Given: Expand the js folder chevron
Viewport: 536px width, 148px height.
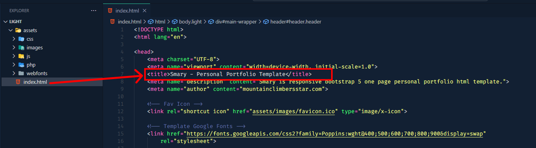Looking at the screenshot, I should [14, 56].
